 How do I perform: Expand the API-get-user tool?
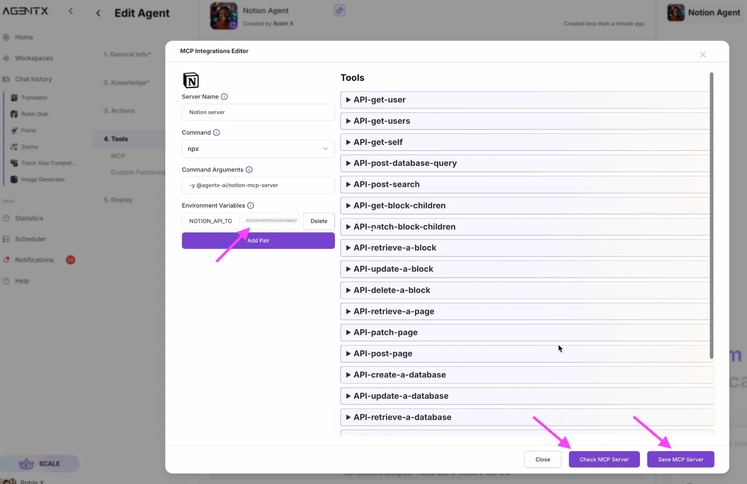click(x=527, y=100)
